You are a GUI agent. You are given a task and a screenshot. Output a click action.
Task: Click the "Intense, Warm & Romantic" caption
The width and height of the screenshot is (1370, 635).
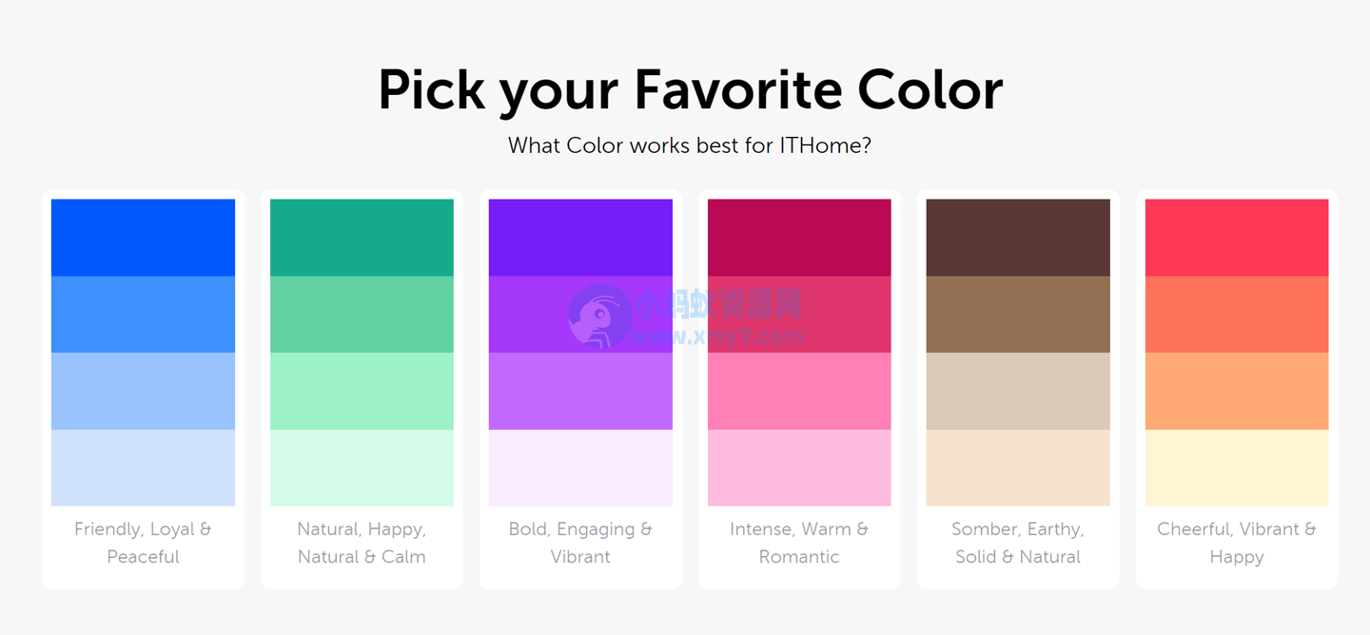pos(799,543)
